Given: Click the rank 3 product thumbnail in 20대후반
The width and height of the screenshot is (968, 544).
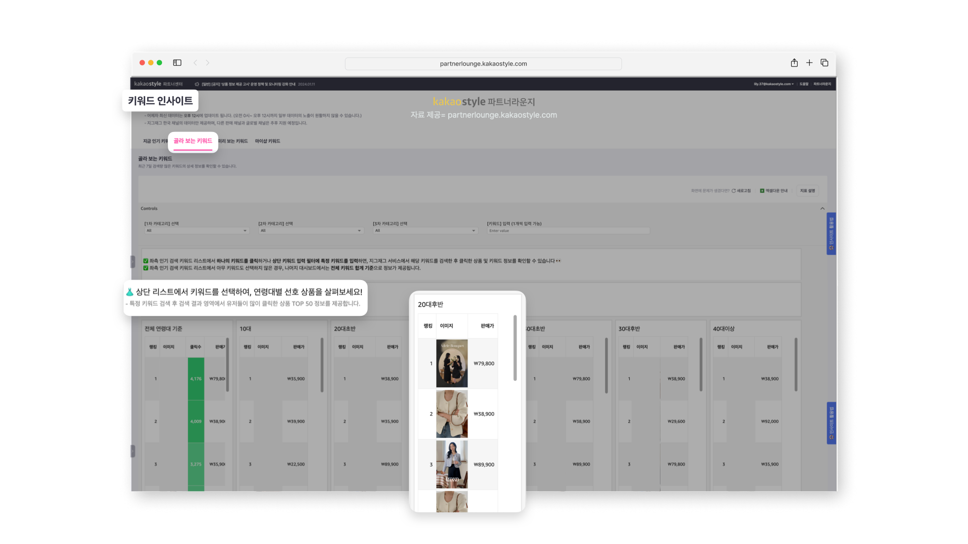Looking at the screenshot, I should pyautogui.click(x=452, y=464).
